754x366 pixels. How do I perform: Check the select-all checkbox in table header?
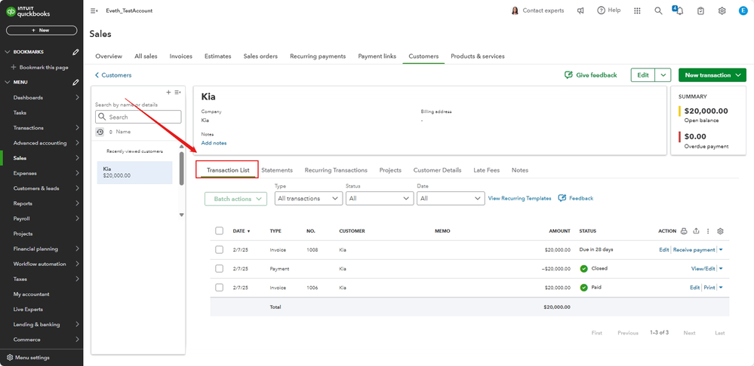pos(219,231)
